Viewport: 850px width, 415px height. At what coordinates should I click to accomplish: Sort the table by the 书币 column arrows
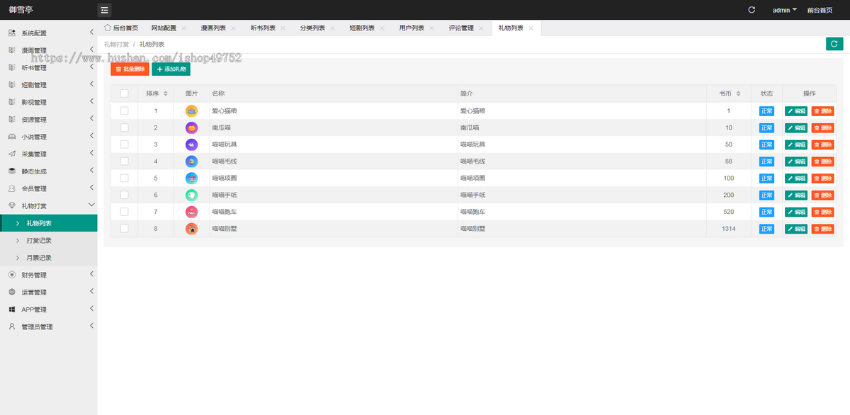(x=738, y=93)
